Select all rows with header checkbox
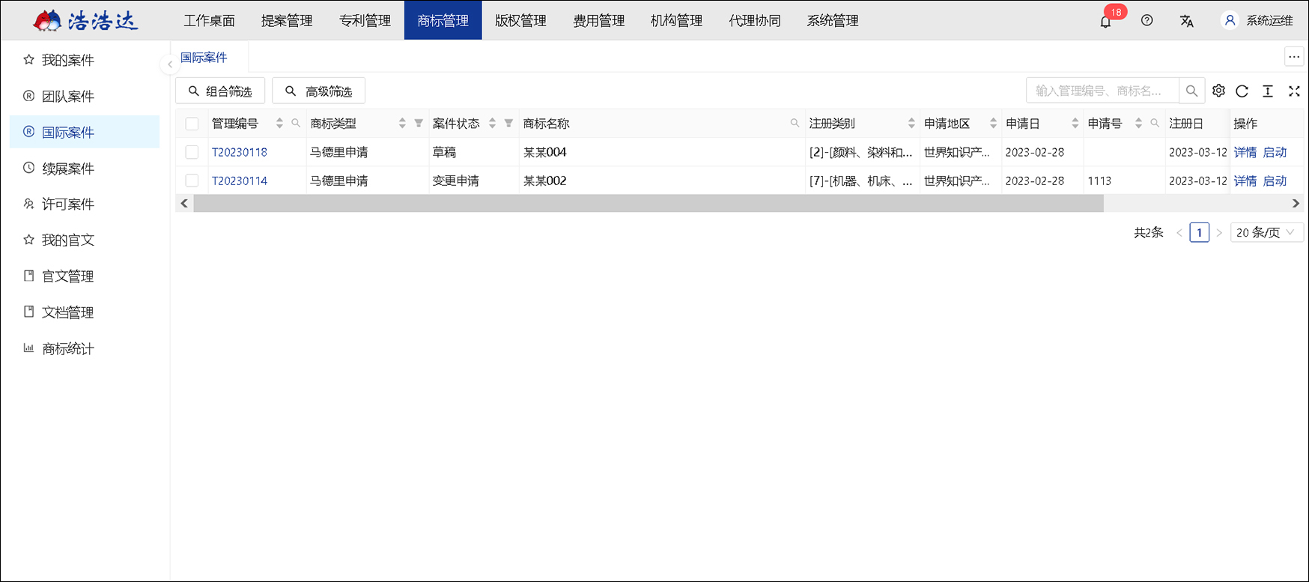This screenshot has width=1309, height=582. (x=192, y=124)
